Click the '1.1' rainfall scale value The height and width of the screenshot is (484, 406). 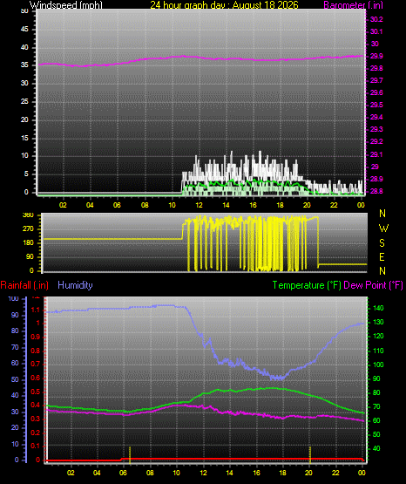tap(36, 310)
